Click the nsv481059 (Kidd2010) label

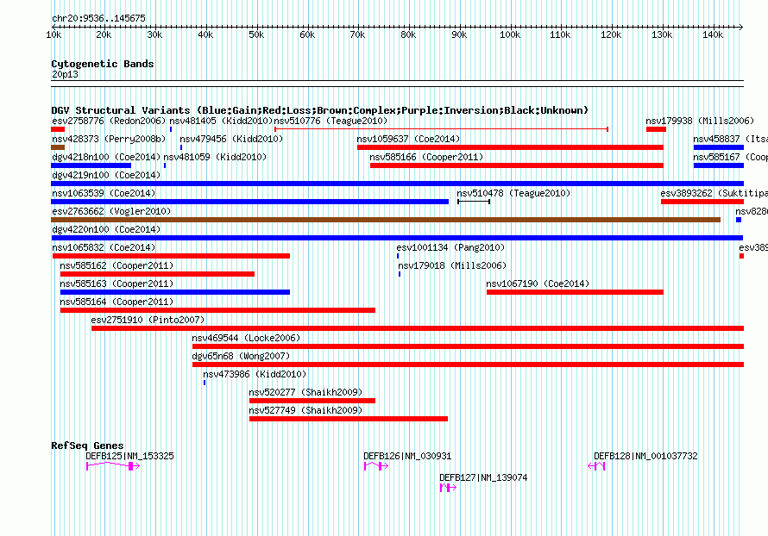tap(215, 157)
